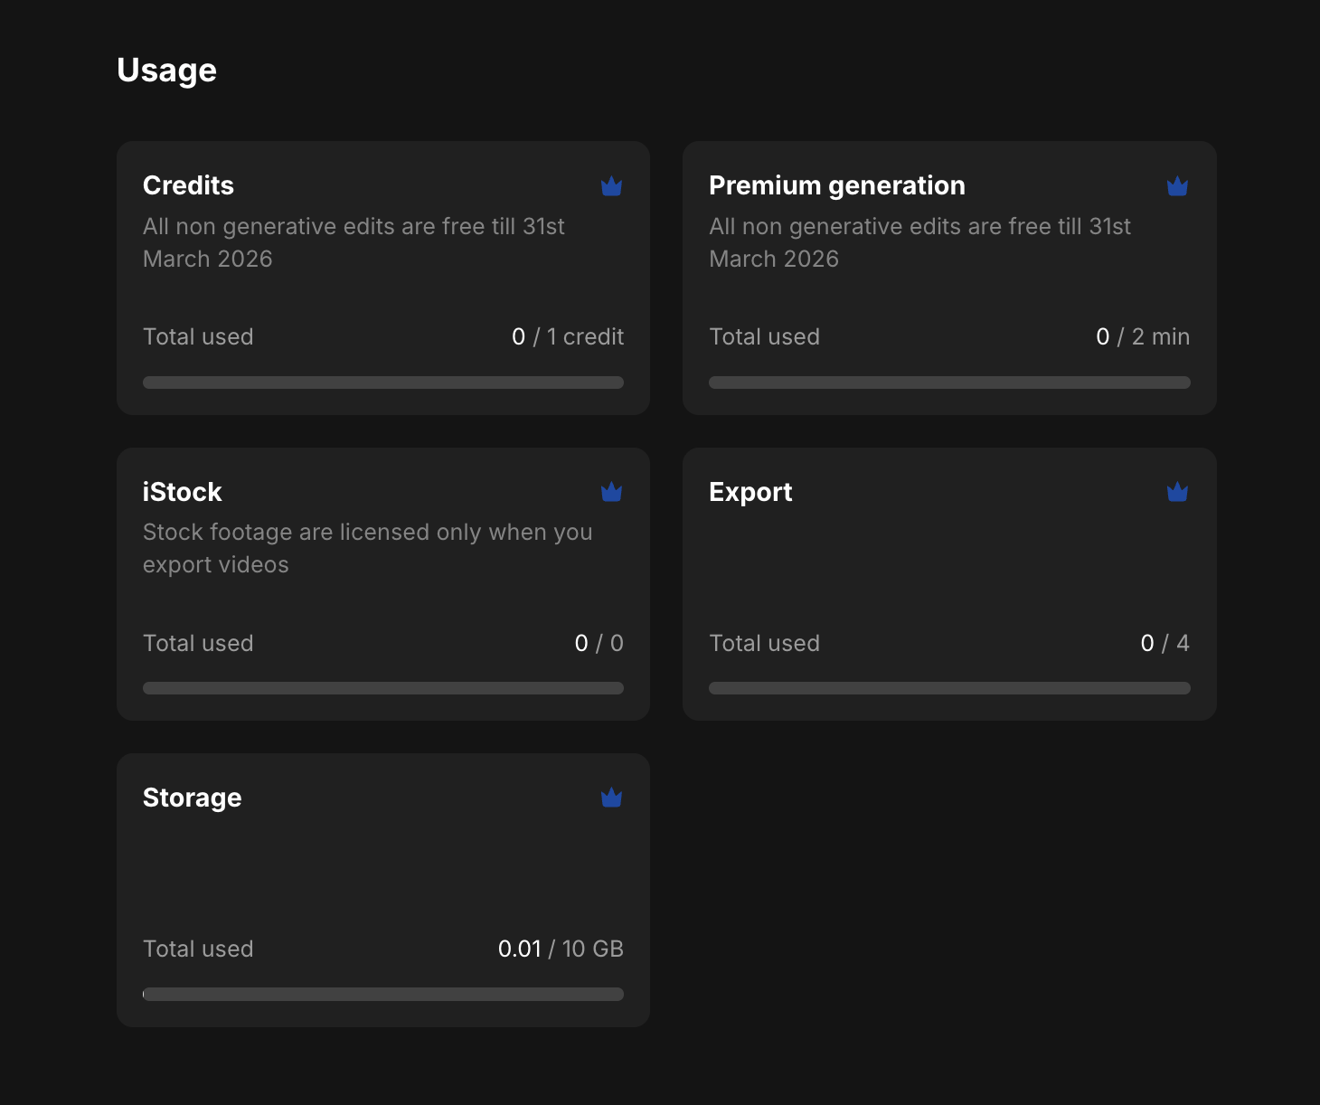Screen dimensions: 1320x1105
Task: Click the crown icon on Credits card
Action: pyautogui.click(x=611, y=186)
